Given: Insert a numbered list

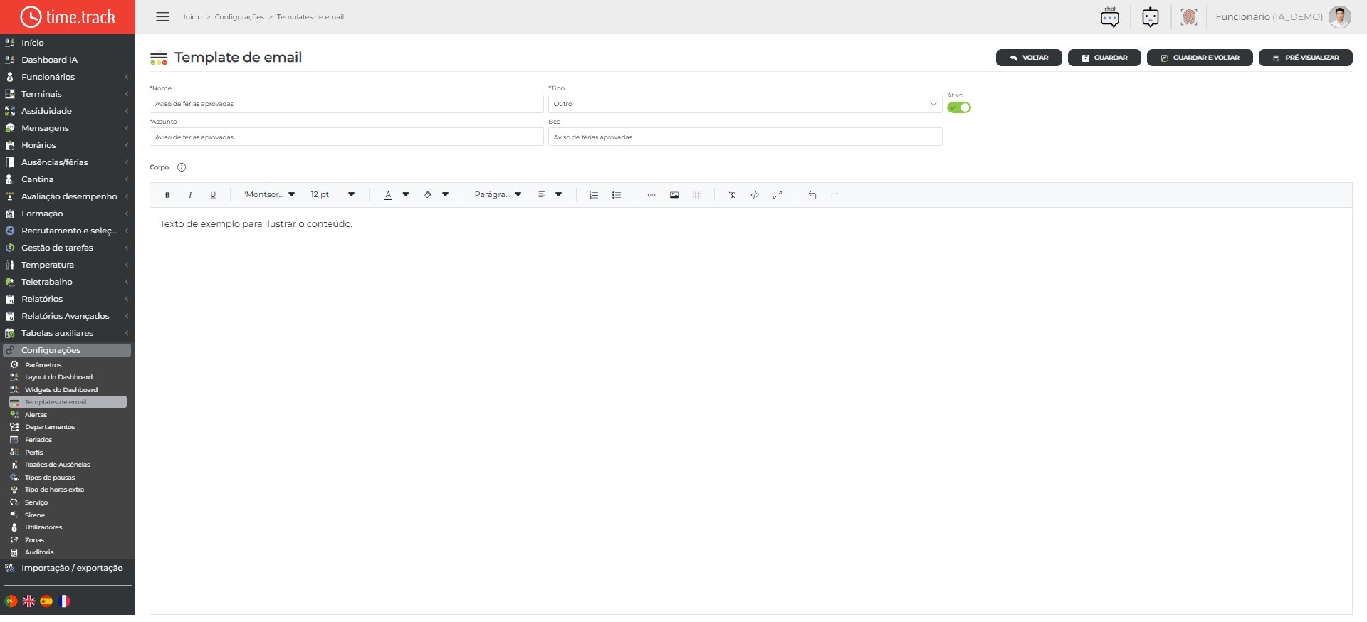Looking at the screenshot, I should [x=594, y=195].
